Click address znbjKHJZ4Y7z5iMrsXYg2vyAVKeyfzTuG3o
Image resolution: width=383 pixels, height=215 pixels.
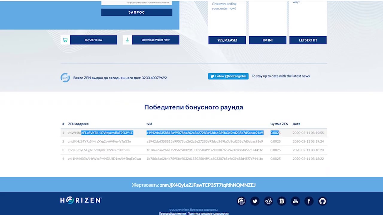[100, 142]
